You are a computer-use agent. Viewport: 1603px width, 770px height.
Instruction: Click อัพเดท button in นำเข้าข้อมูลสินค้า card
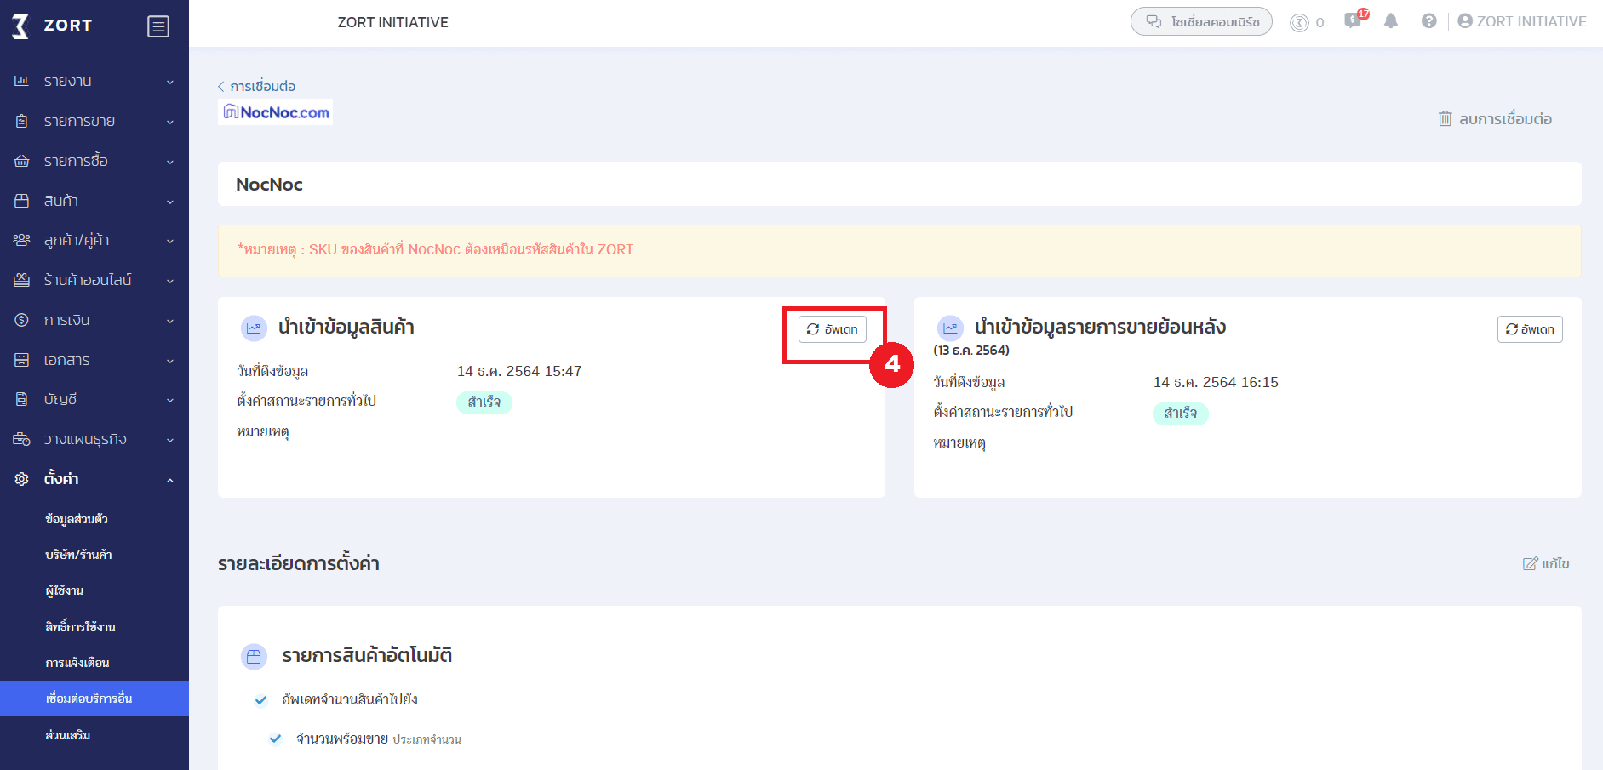833,329
